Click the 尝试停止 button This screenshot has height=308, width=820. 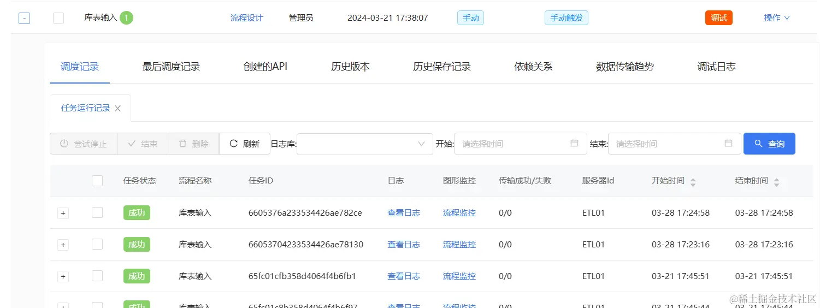coord(84,144)
